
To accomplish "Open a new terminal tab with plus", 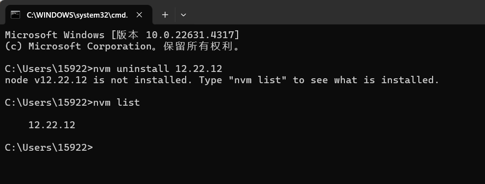I will click(165, 15).
